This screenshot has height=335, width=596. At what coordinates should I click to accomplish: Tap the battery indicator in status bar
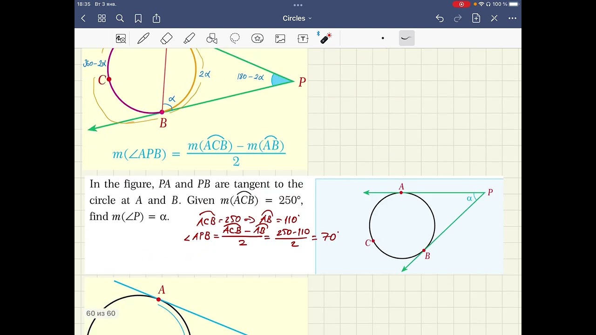514,4
